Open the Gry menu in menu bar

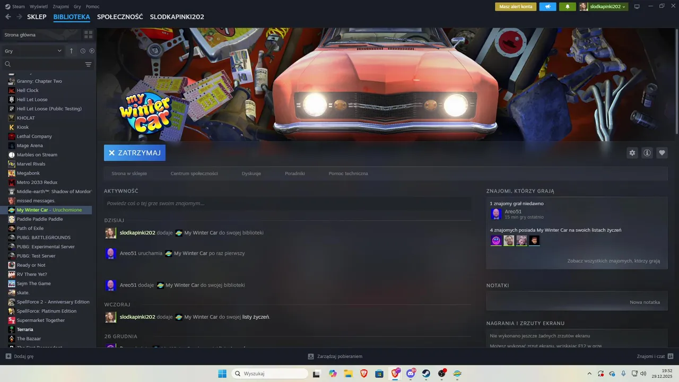pos(77,6)
